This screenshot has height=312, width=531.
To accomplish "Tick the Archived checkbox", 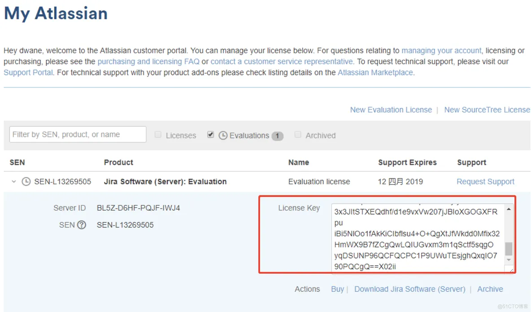I will point(298,134).
